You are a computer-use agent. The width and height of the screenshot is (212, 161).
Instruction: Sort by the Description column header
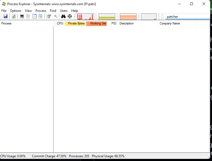click(138, 23)
